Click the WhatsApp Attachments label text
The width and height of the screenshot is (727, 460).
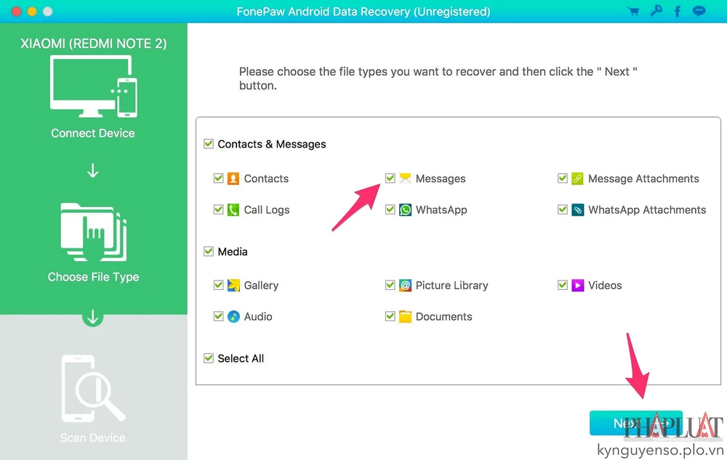[x=647, y=210]
